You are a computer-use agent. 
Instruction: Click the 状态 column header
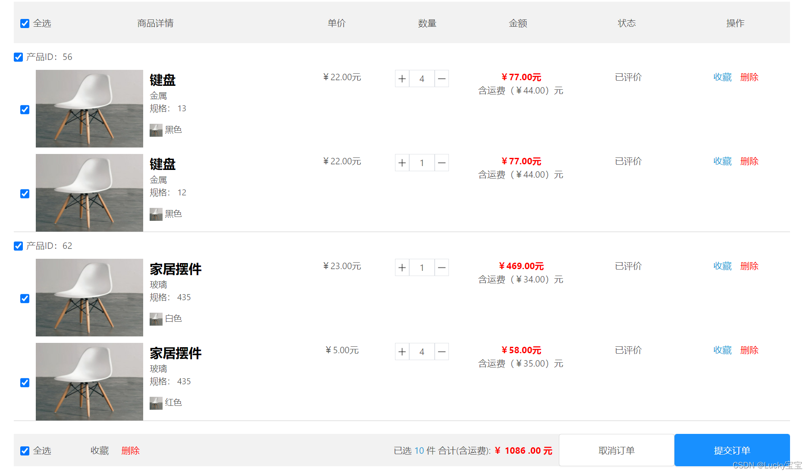tap(627, 23)
